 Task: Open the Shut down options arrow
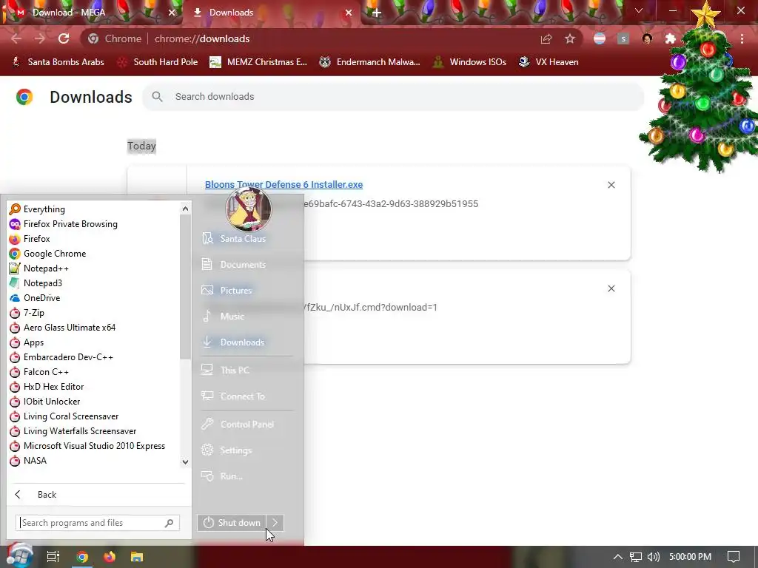(275, 523)
